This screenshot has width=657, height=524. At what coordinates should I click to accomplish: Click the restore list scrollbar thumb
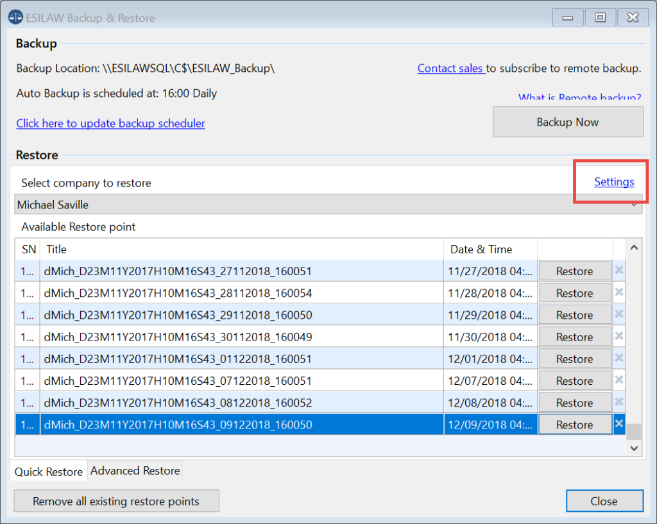[x=634, y=432]
